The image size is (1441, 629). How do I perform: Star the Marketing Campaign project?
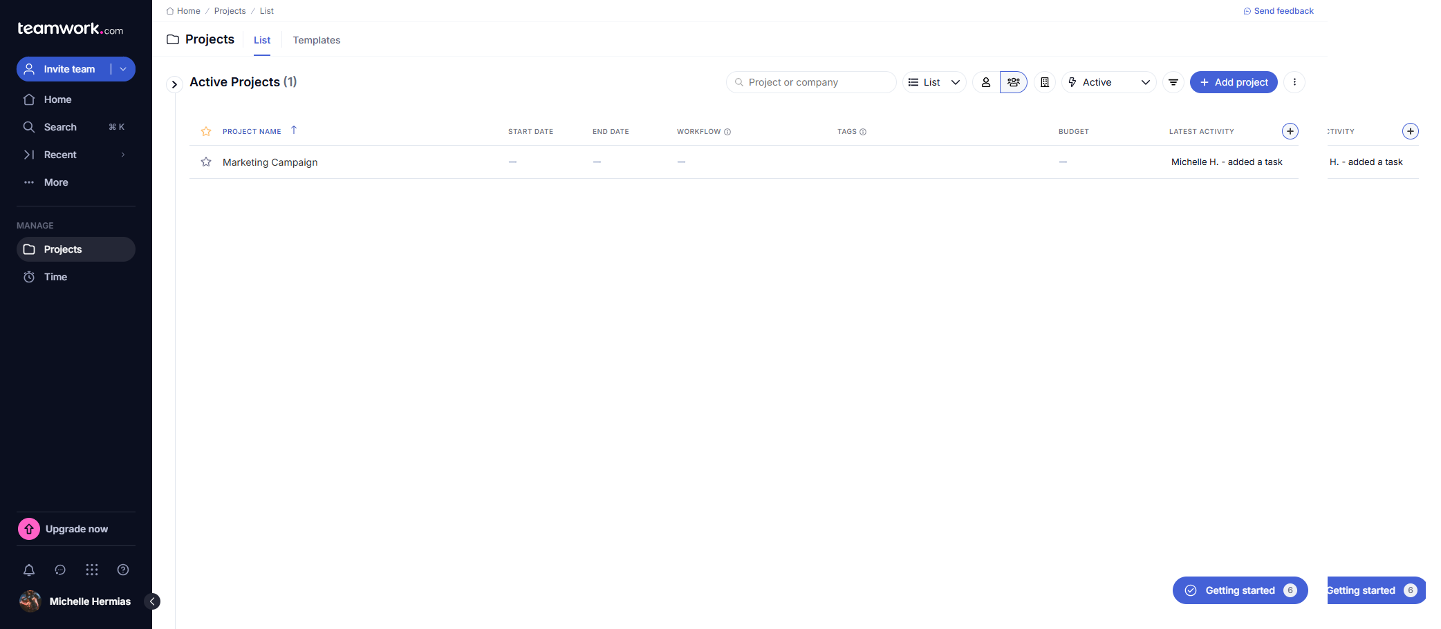[x=206, y=162]
